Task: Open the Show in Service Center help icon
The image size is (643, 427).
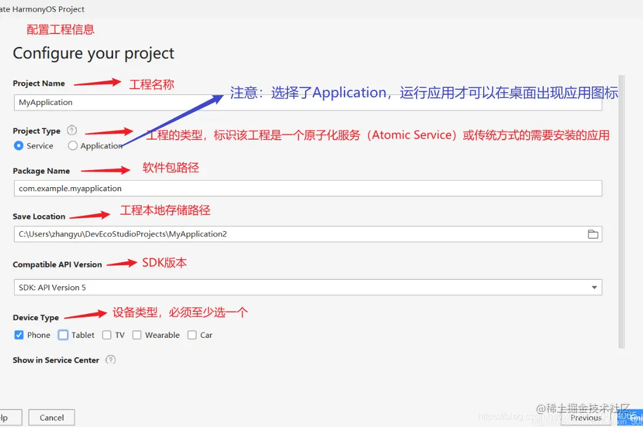Action: tap(110, 360)
